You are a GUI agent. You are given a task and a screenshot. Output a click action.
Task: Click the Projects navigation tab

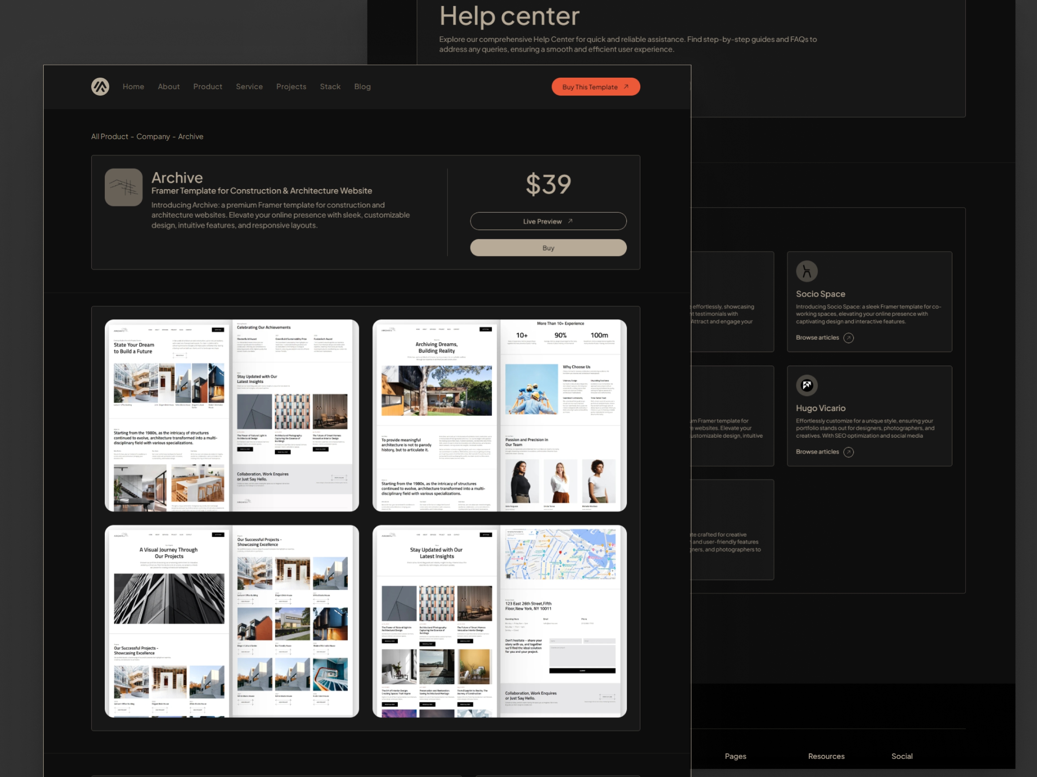coord(291,86)
